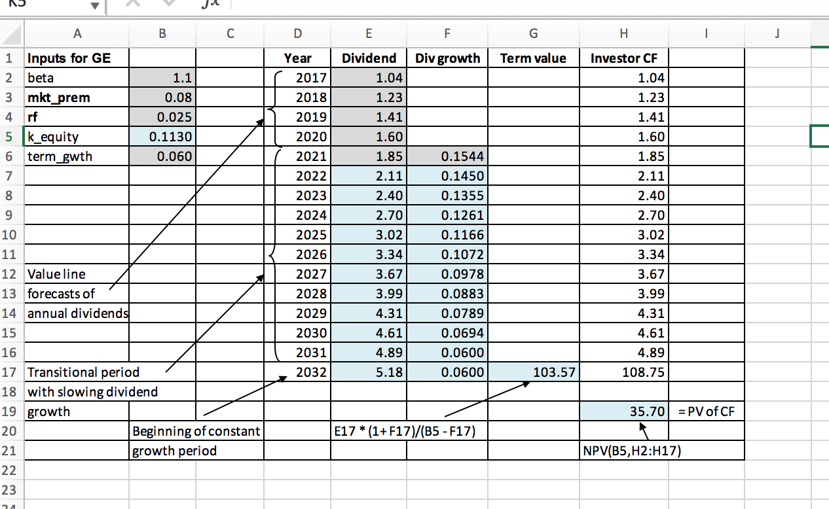The height and width of the screenshot is (509, 829).
Task: Click column header J to select it
Action: (777, 33)
